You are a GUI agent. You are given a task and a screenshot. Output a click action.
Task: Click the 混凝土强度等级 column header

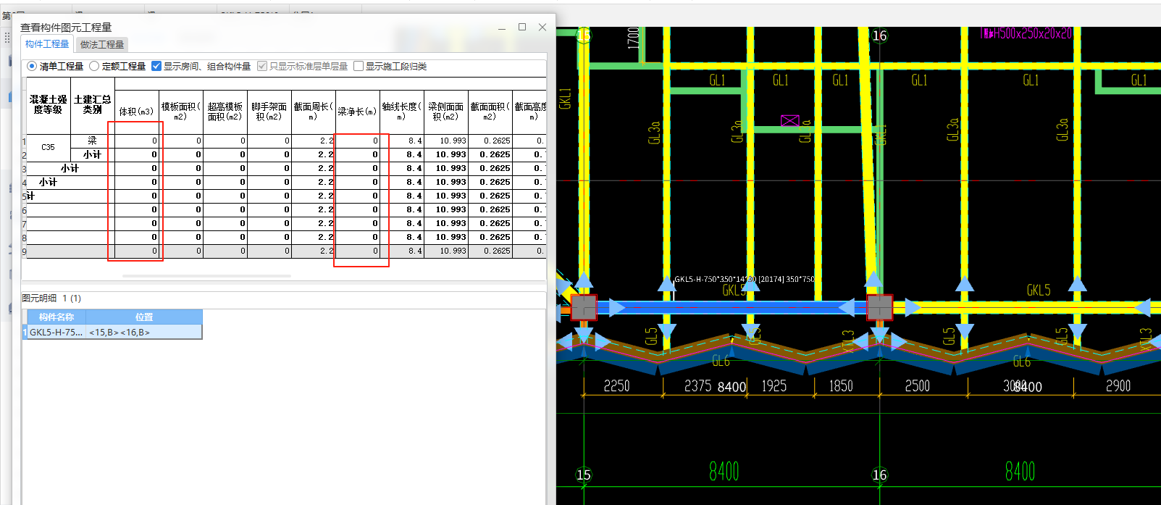click(x=48, y=105)
